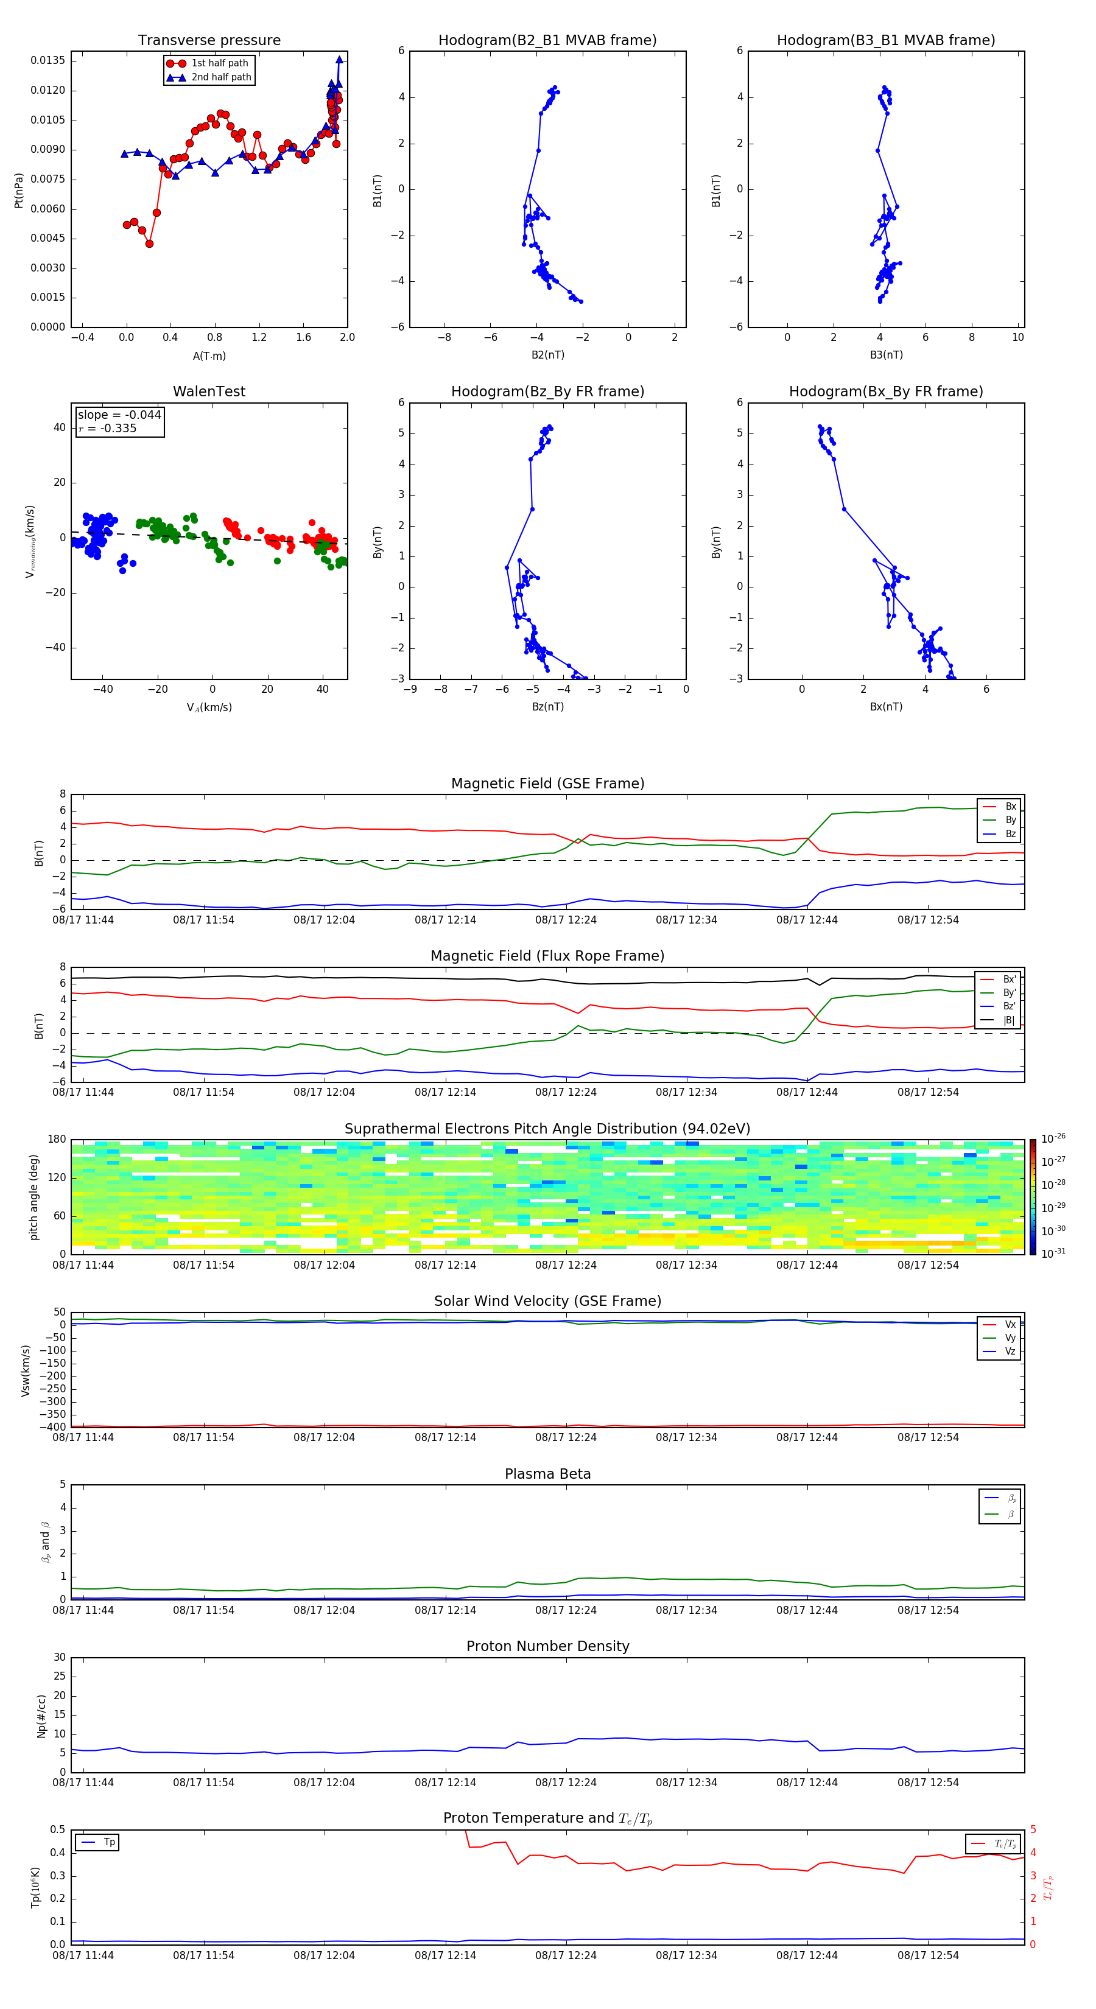Select Bz in the GSE magnetic field legend

point(999,833)
